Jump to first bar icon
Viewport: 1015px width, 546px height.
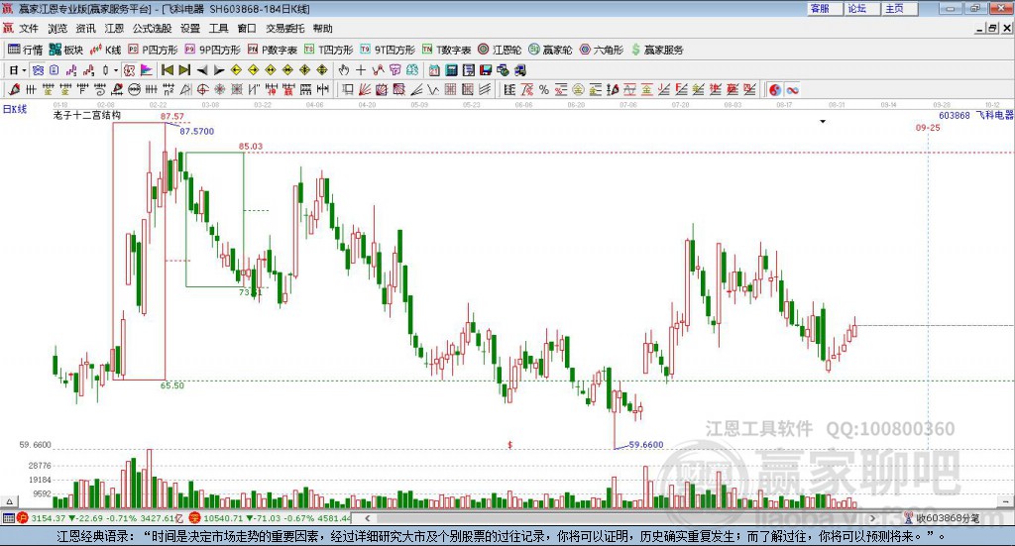point(168,70)
